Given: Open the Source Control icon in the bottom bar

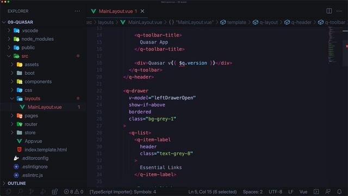Looking at the screenshot, I should point(32,192).
